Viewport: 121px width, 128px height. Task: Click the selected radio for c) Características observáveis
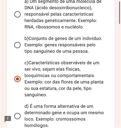17,79
